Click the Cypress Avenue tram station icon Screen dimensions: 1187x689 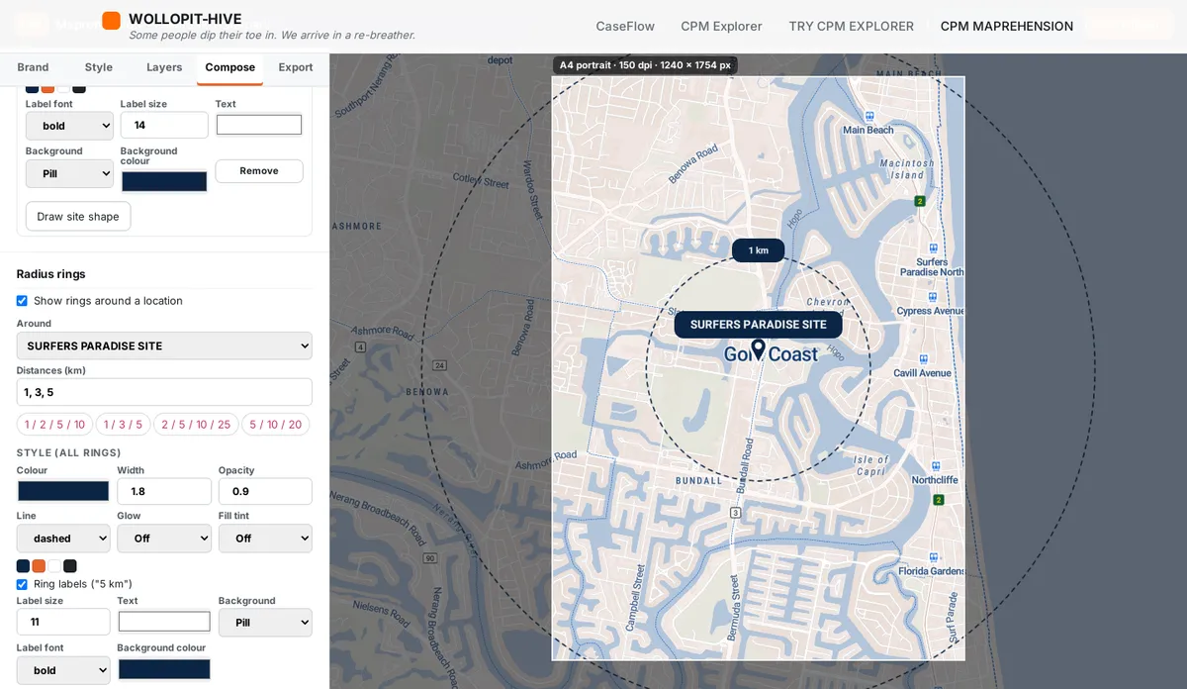pyautogui.click(x=930, y=297)
